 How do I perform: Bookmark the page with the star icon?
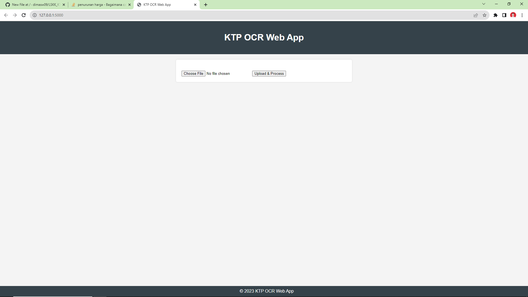(x=485, y=15)
